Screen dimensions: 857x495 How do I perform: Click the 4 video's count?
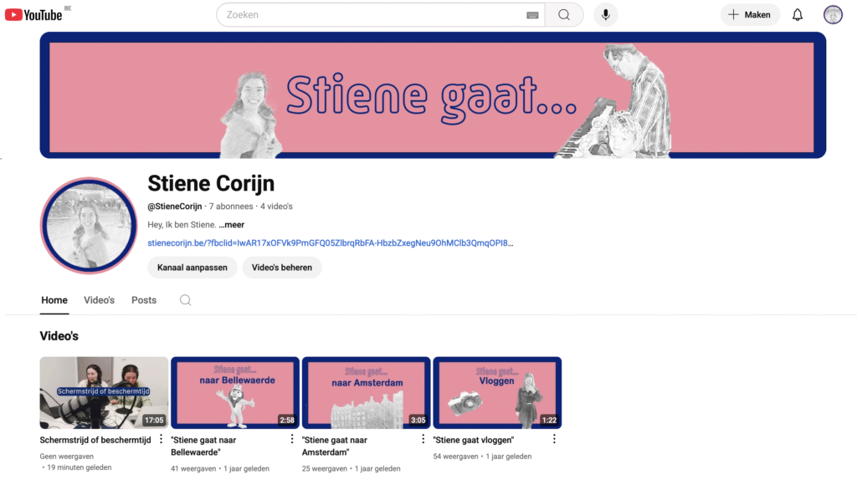click(276, 207)
